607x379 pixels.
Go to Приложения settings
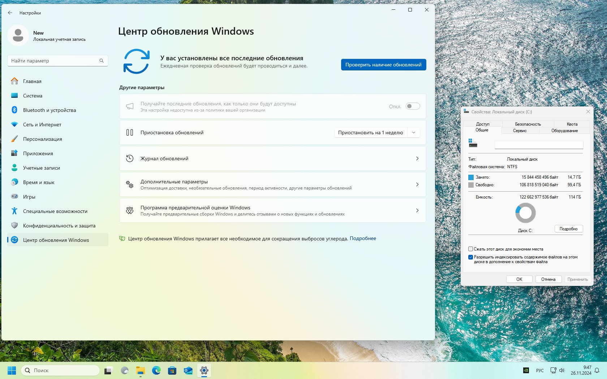tap(58, 153)
